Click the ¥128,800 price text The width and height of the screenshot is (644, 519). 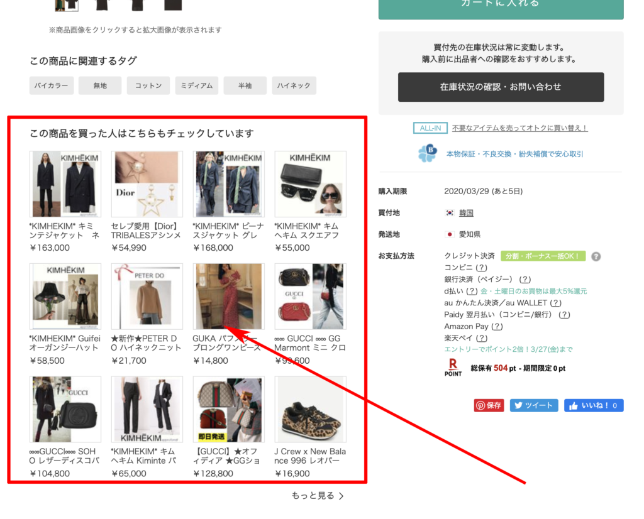click(213, 474)
